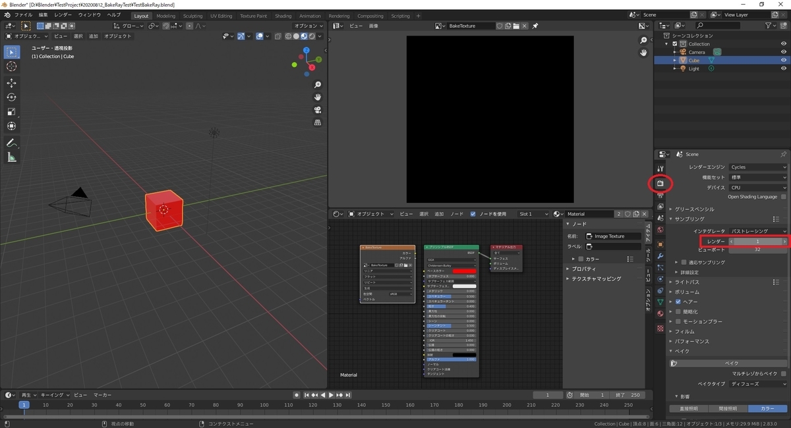Expand the ライトパス panel
Viewport: 791px width, 428px height.
[686, 282]
